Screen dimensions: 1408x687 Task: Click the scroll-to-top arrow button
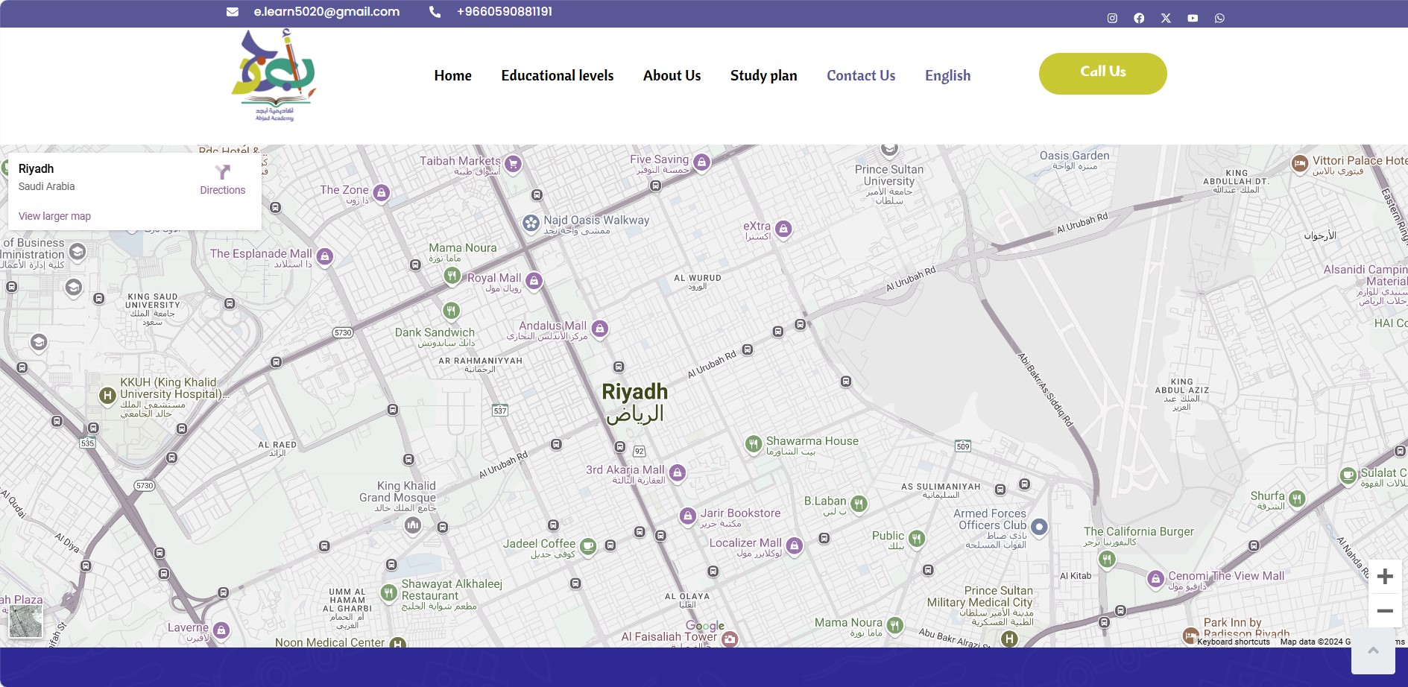click(1373, 650)
